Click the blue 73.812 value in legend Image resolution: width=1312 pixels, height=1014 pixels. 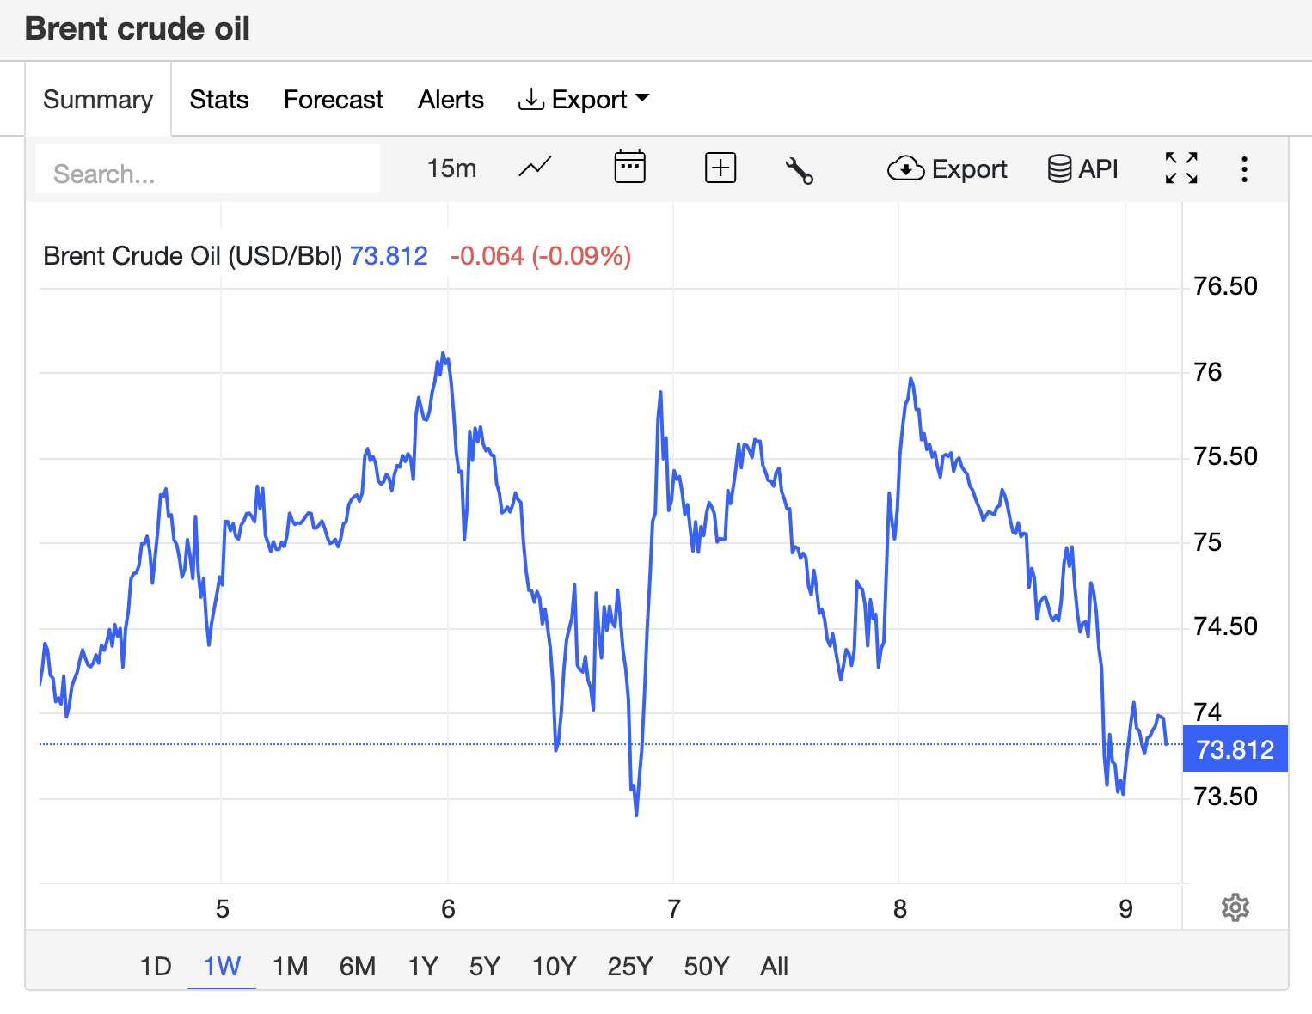click(389, 256)
